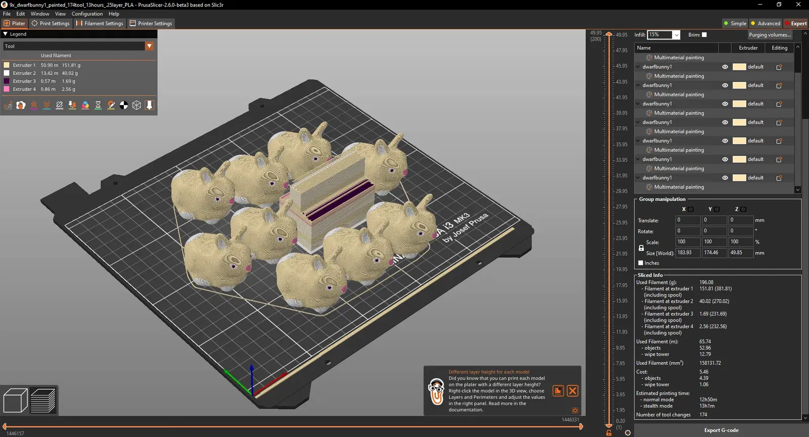Open the Configuration menu
Viewport: 809px width, 437px height.
pyautogui.click(x=87, y=14)
